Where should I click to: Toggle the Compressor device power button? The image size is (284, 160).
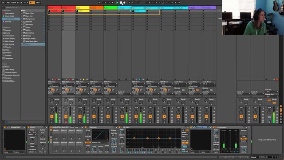(214, 128)
